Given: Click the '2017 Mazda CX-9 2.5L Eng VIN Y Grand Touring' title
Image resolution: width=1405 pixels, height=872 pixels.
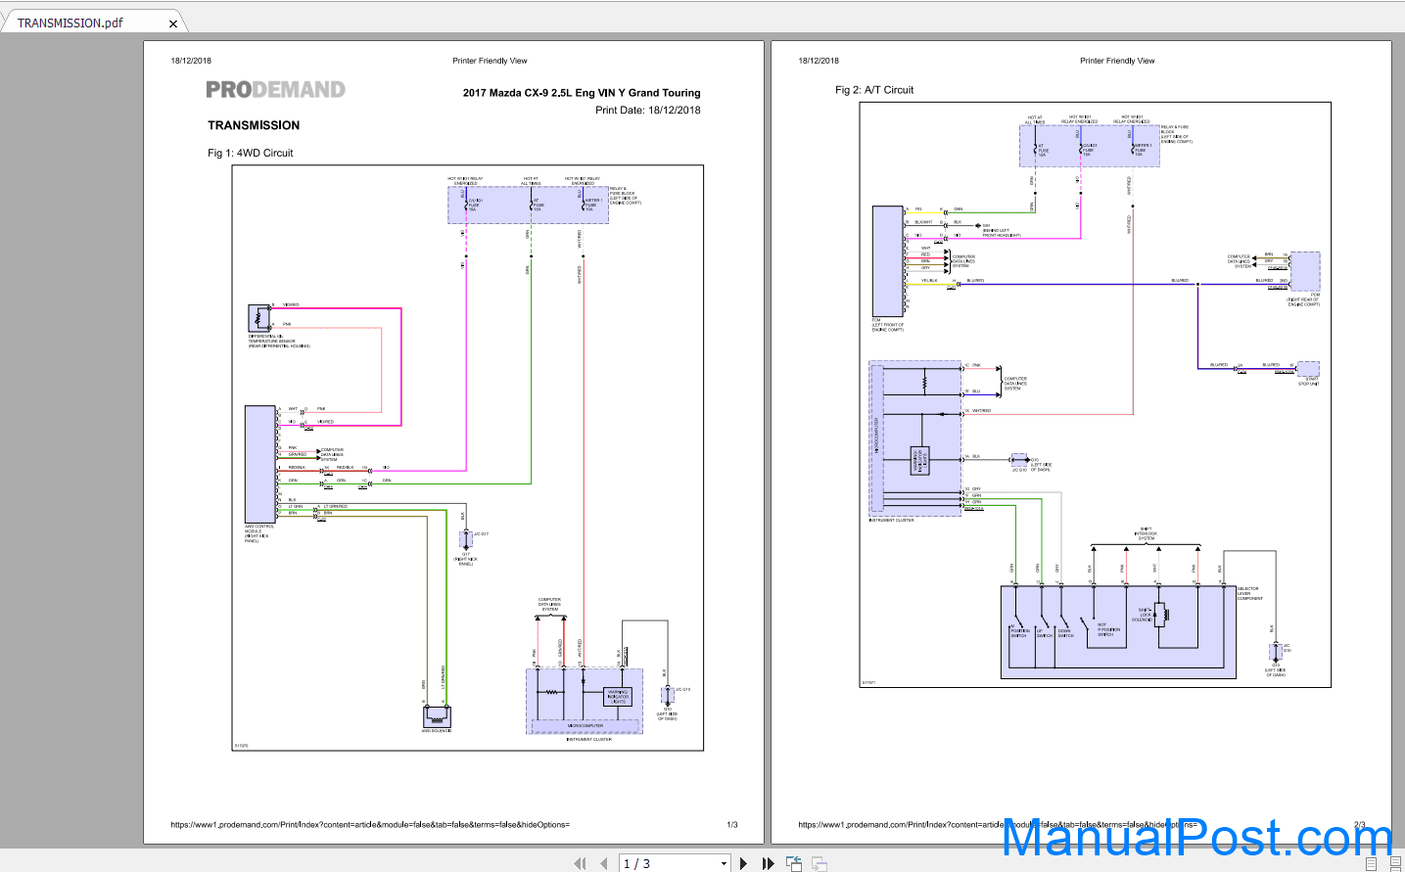Looking at the screenshot, I should [x=582, y=93].
